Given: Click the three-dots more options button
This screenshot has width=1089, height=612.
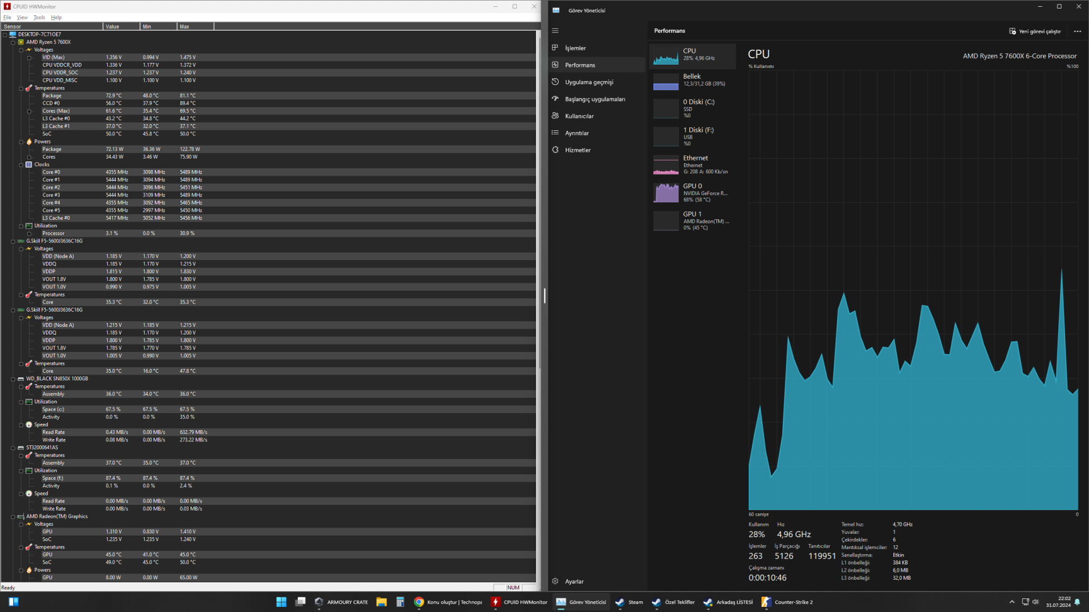Looking at the screenshot, I should (x=1077, y=31).
